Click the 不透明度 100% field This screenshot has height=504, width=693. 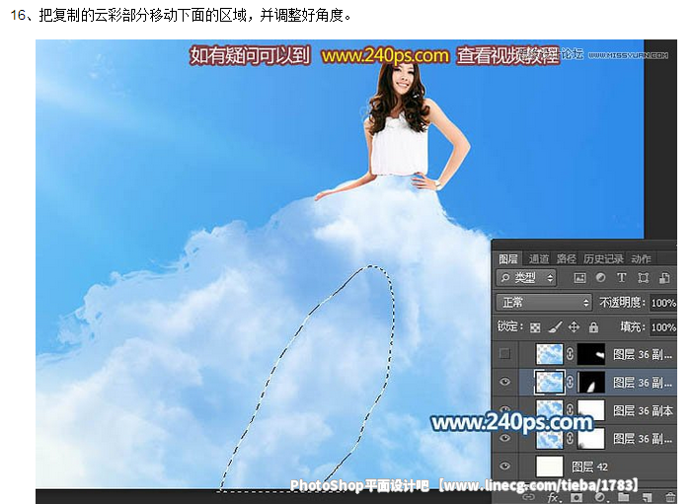coord(663,303)
